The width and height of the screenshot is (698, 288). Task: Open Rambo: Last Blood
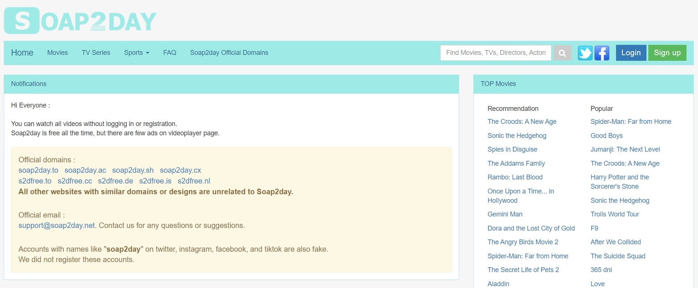515,177
